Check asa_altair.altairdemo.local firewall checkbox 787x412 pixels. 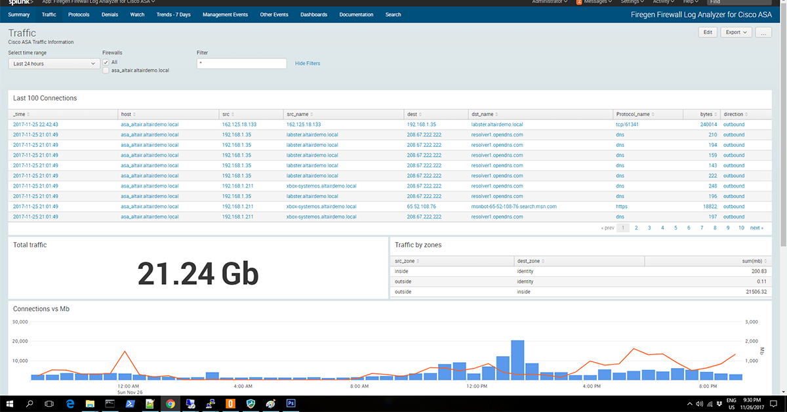[106, 70]
